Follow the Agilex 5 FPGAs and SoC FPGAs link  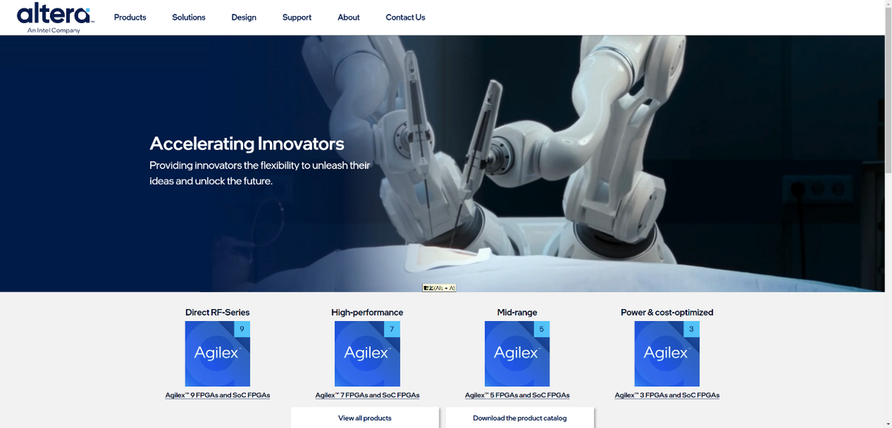click(517, 395)
